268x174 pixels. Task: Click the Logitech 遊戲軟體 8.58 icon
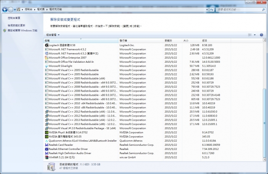click(47, 45)
